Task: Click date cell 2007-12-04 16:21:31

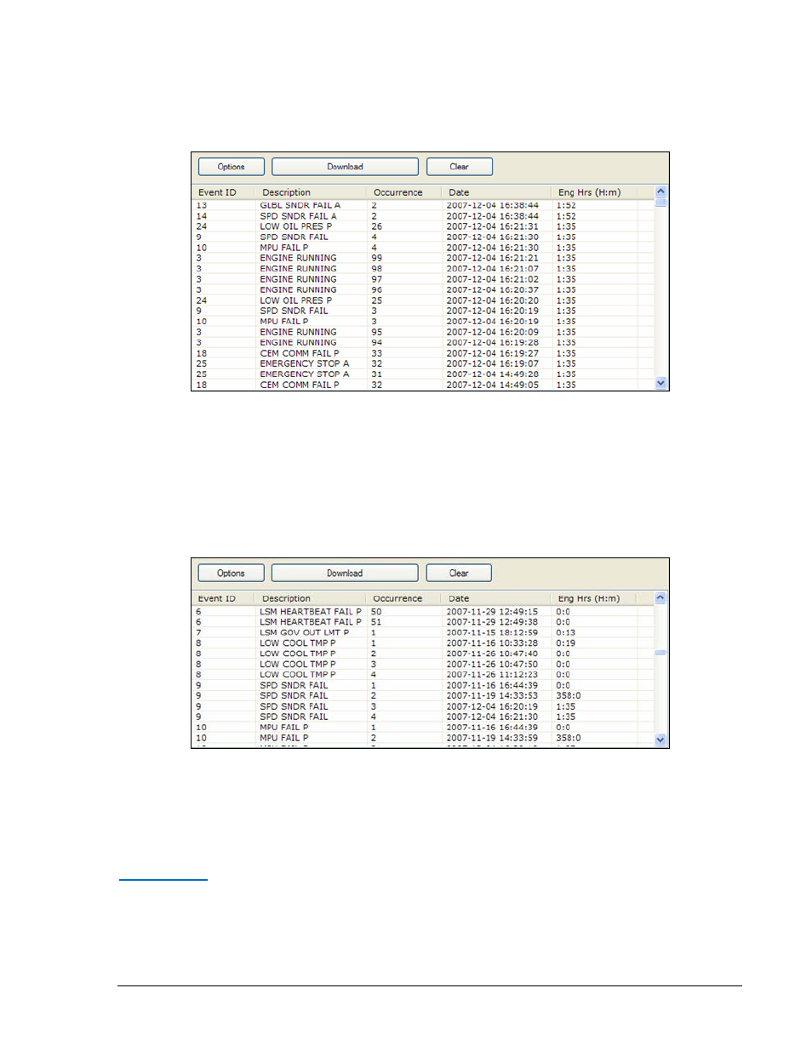Action: pyautogui.click(x=493, y=226)
